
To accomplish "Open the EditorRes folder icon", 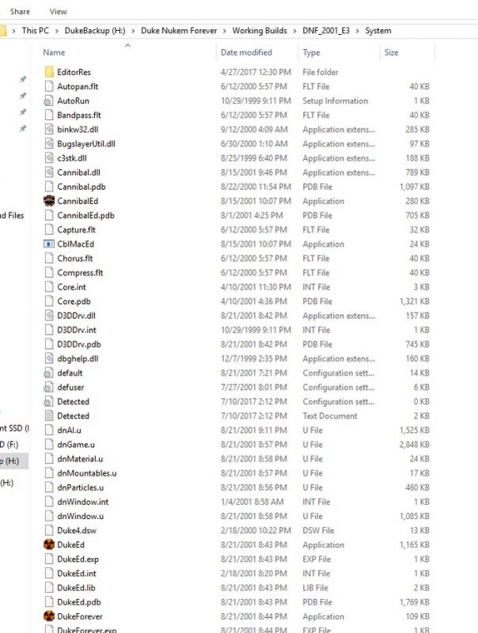I will tap(49, 72).
